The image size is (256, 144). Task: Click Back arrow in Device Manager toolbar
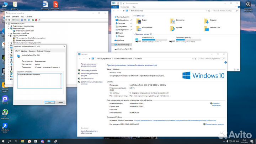[6, 20]
